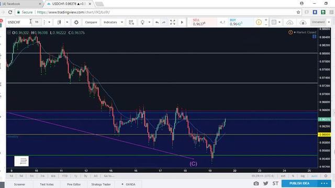Select the All range button

[95, 176]
